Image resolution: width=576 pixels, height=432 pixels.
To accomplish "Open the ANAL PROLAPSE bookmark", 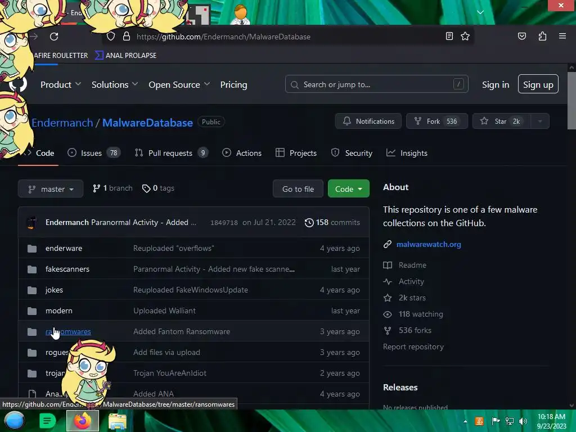I will [125, 56].
